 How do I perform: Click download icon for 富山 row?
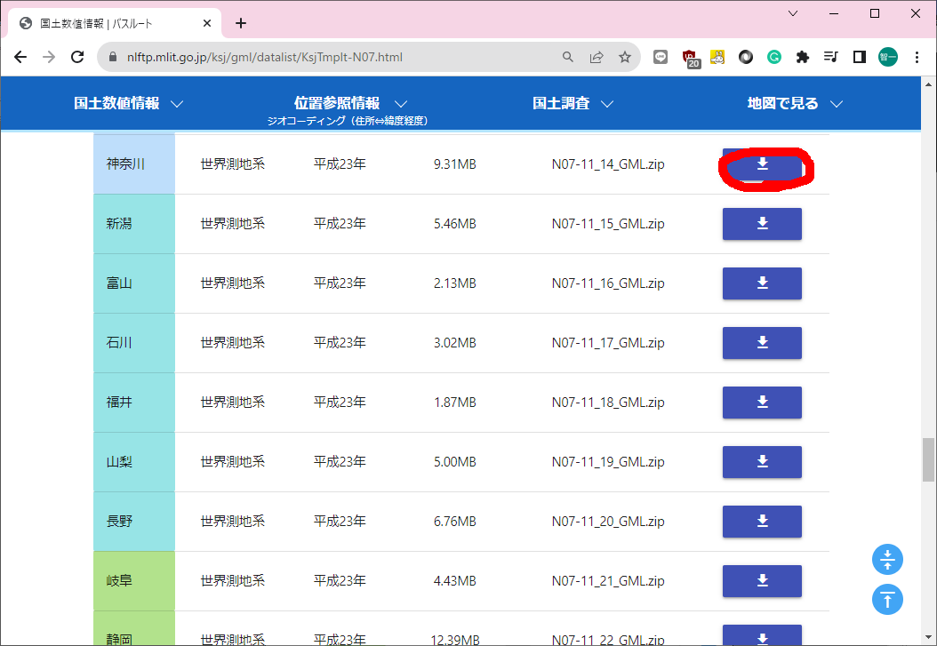pos(762,283)
